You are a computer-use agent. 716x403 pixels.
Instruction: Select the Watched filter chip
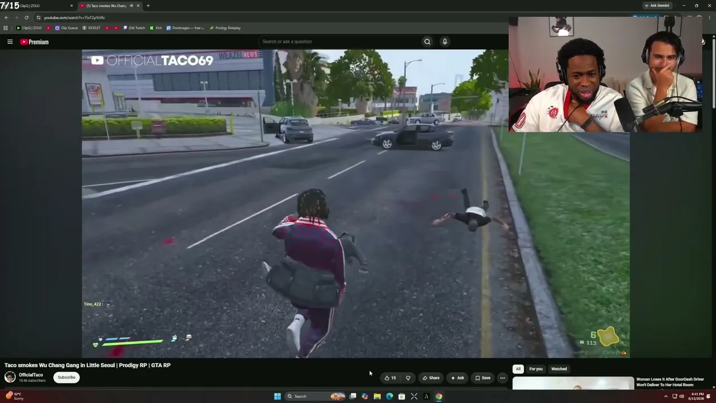tap(559, 369)
